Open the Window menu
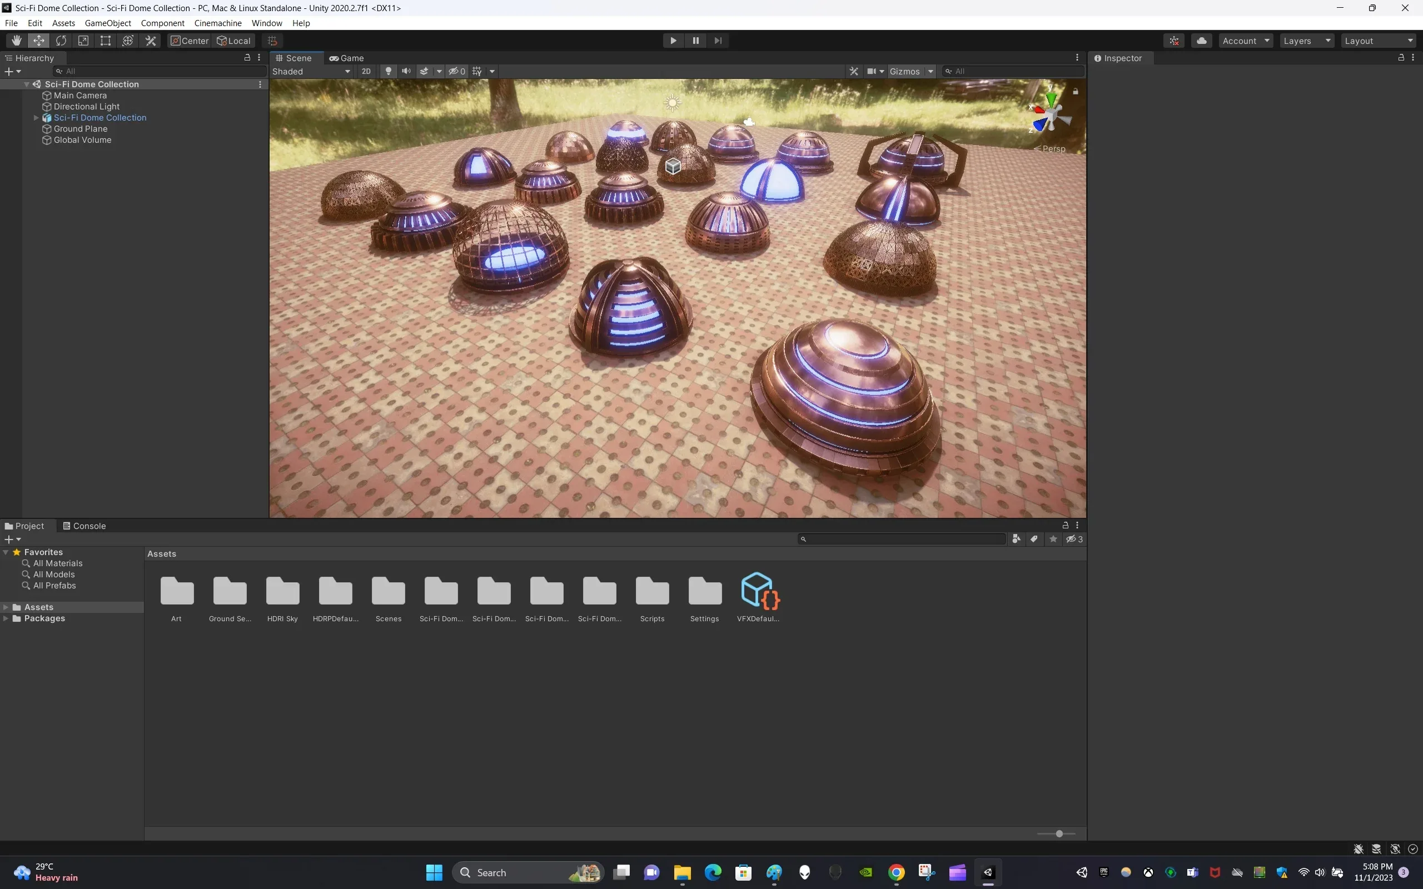Image resolution: width=1423 pixels, height=889 pixels. pyautogui.click(x=266, y=23)
